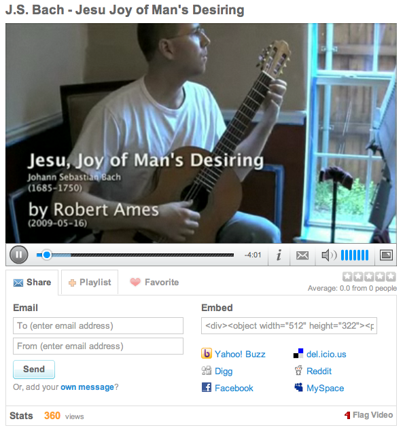Move the playback progress slider knob
Viewport: 403px width, 432px height.
(x=47, y=255)
